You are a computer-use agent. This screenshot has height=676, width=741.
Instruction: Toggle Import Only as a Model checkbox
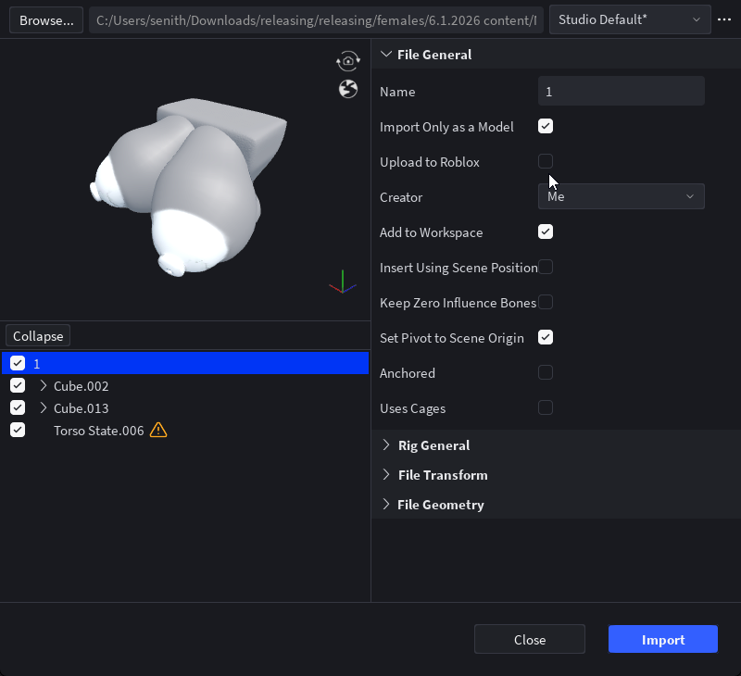(x=546, y=126)
